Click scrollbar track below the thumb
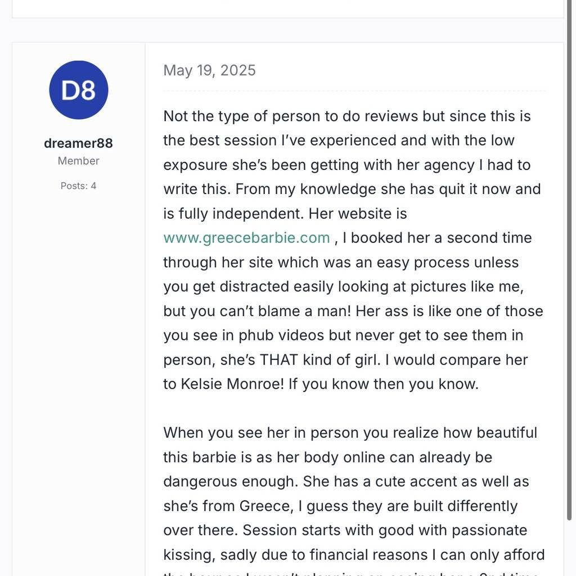Screen dimensions: 576x576 click(x=569, y=546)
